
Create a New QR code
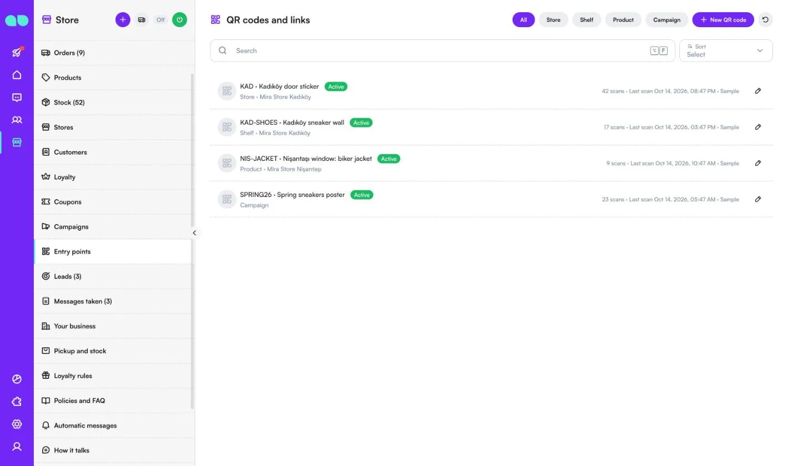723,20
